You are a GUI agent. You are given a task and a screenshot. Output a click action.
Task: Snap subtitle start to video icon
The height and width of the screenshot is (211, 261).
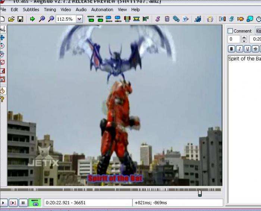[91, 19]
